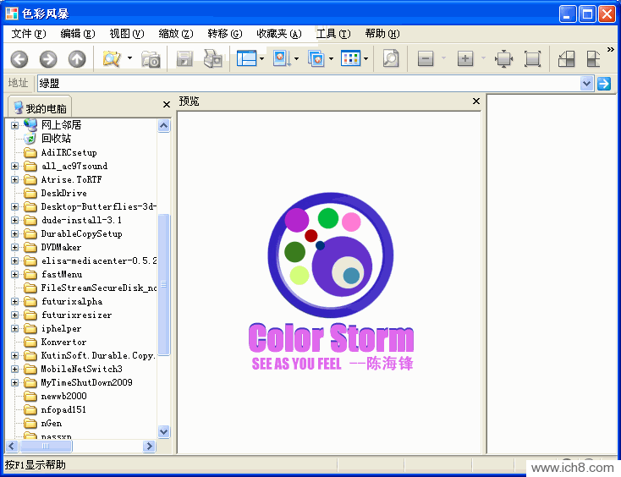The image size is (621, 477).
Task: Click the magnifier search toolbar icon
Action: [391, 58]
